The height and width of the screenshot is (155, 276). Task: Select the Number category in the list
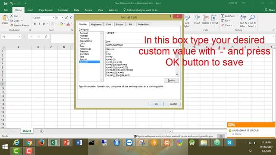coord(84,36)
